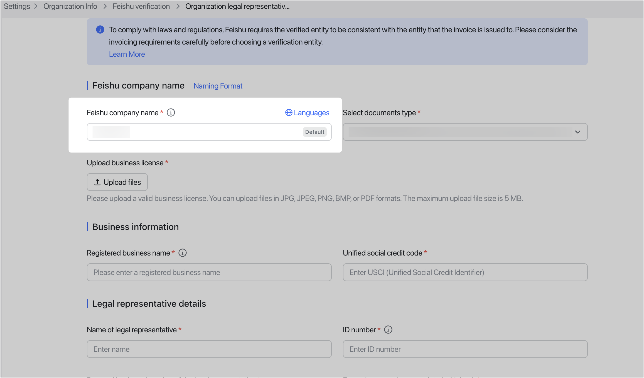Image resolution: width=644 pixels, height=378 pixels.
Task: Click the registered business name input field
Action: [209, 272]
